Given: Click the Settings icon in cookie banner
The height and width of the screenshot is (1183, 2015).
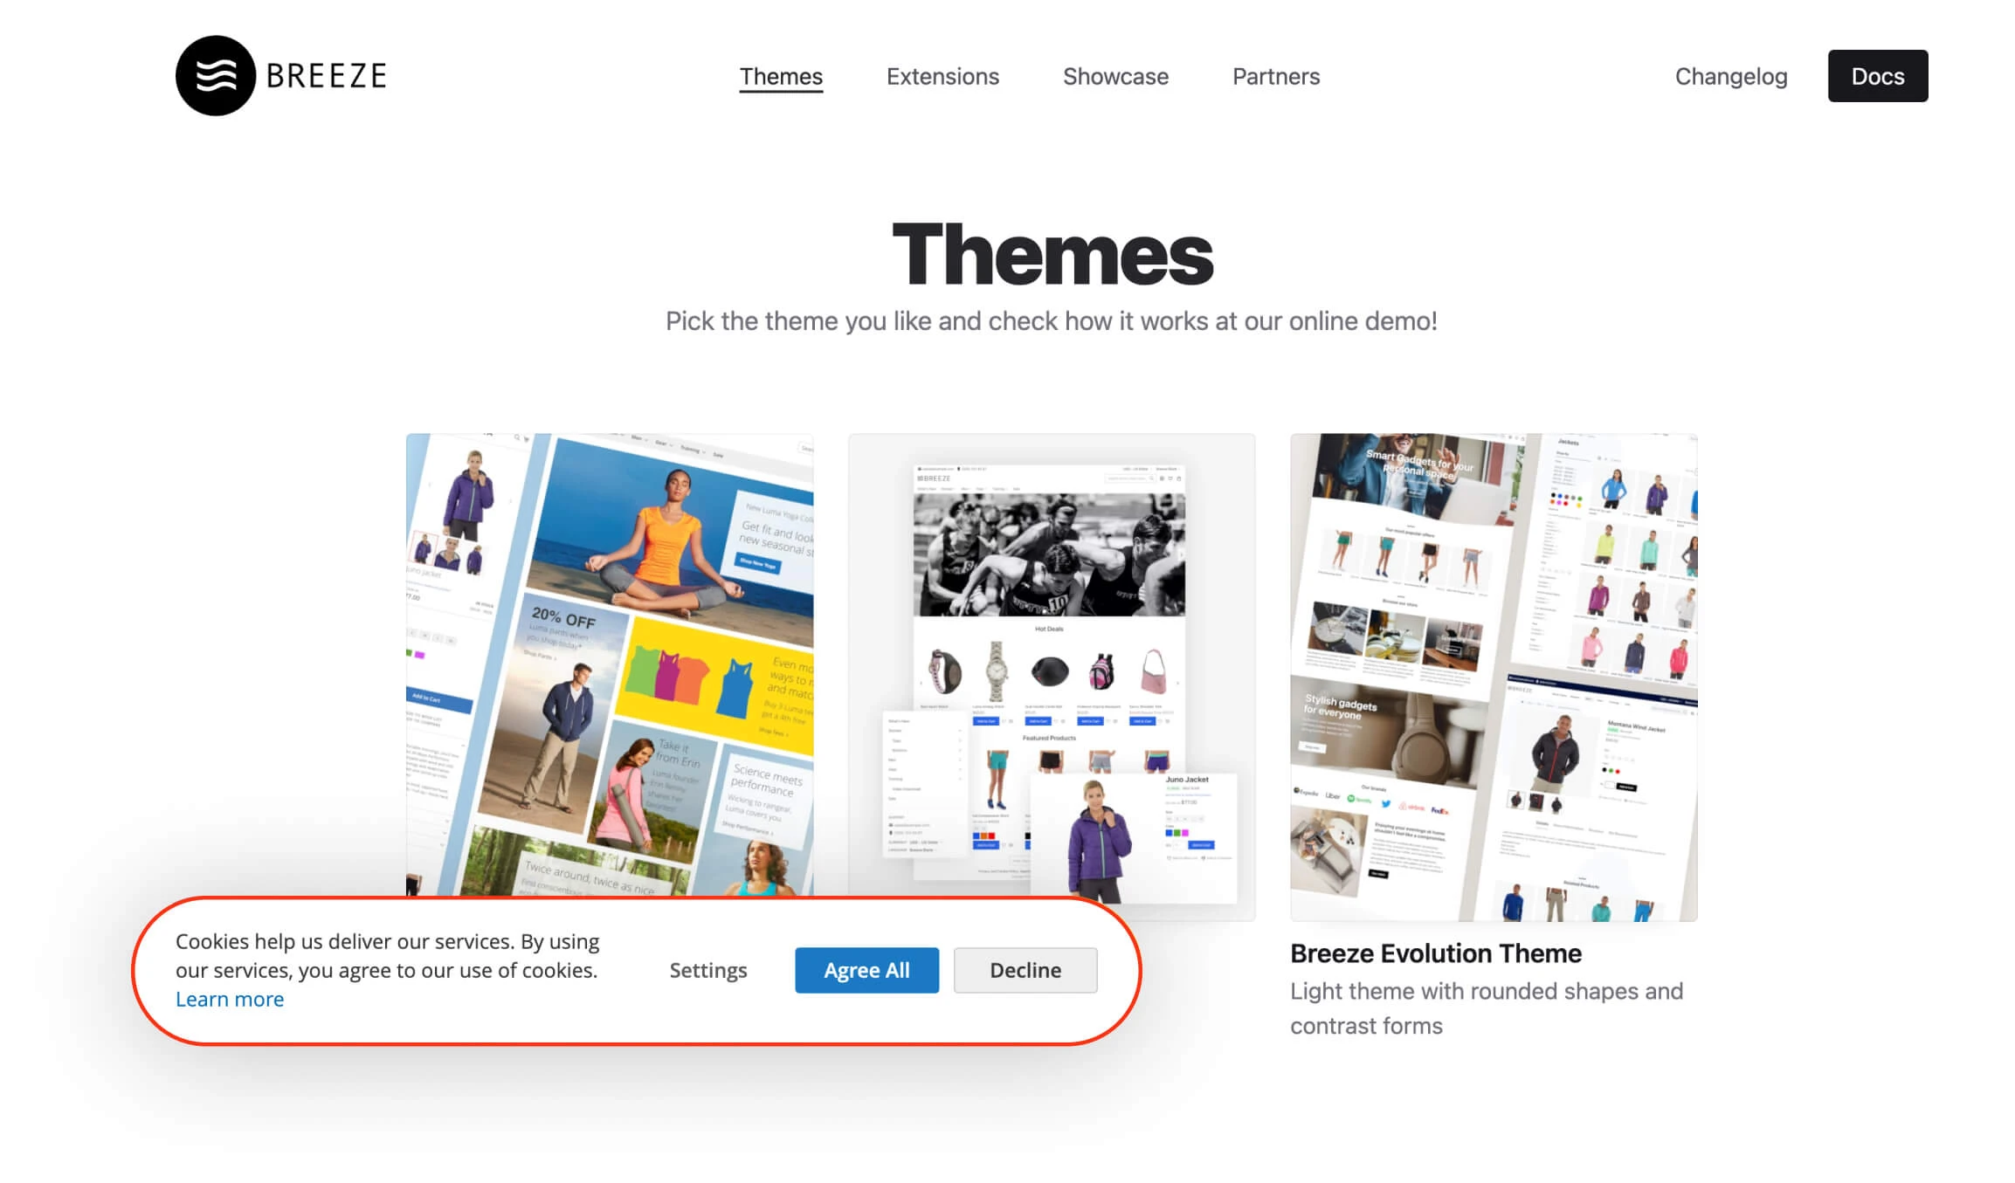Looking at the screenshot, I should 707,969.
